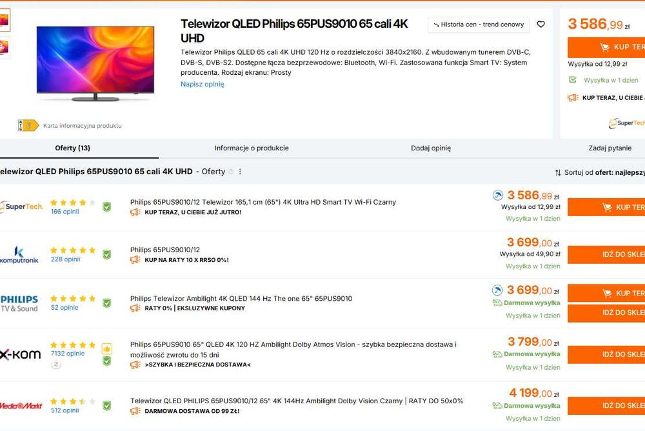Click x-kom thumbs-up recommended badge
Image resolution: width=645 pixels, height=431 pixels.
tap(106, 349)
